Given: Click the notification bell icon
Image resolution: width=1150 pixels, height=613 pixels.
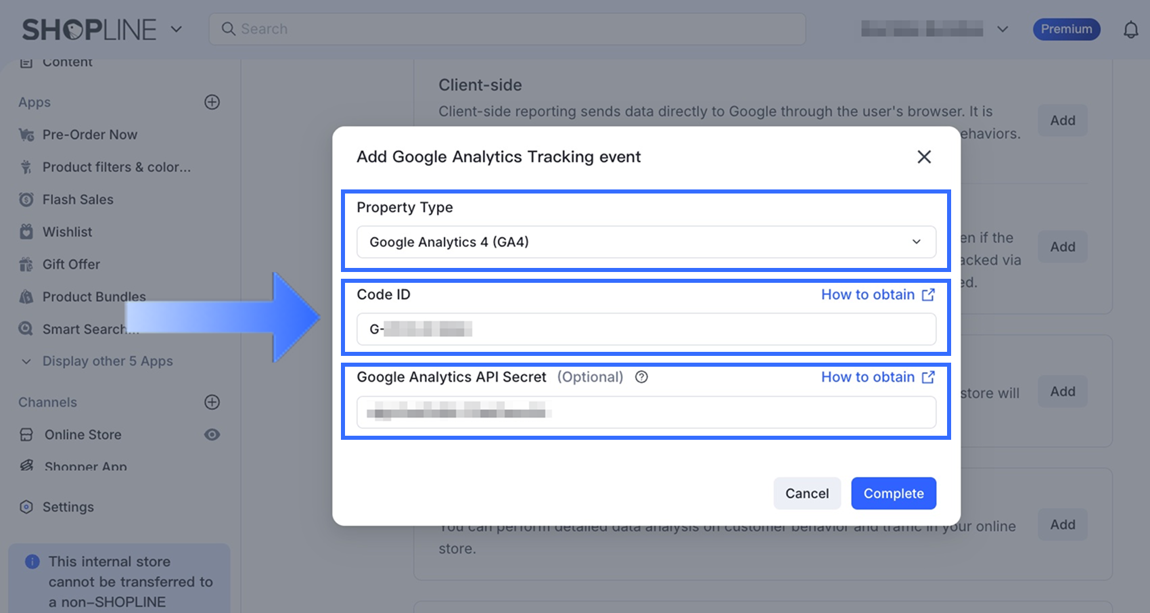Looking at the screenshot, I should (x=1130, y=30).
